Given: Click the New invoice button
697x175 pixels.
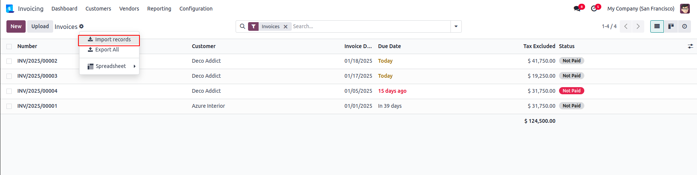Looking at the screenshot, I should point(16,26).
